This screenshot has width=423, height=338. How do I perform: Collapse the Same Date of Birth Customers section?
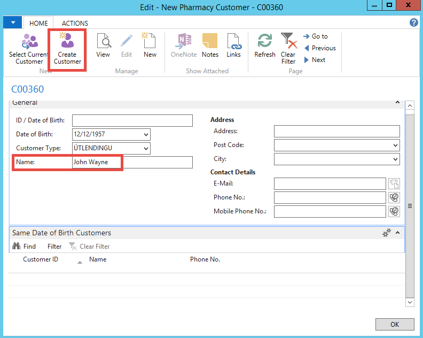click(397, 233)
